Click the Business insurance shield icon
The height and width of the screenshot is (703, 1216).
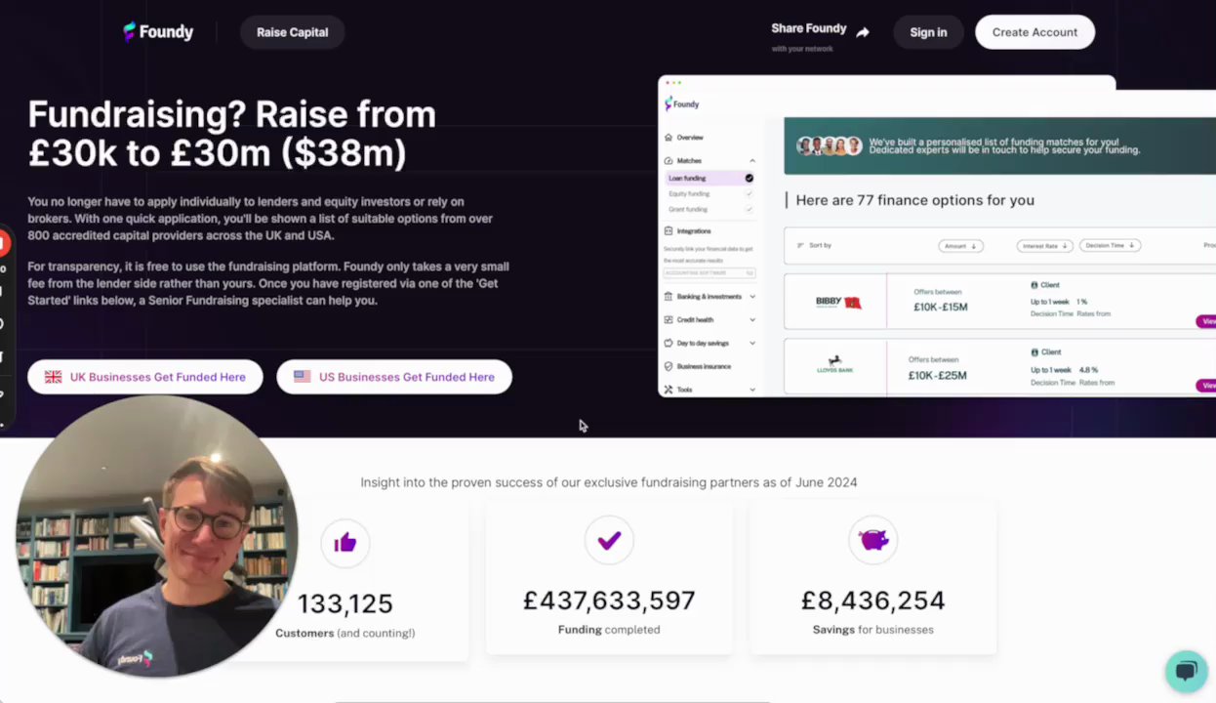[x=669, y=366]
